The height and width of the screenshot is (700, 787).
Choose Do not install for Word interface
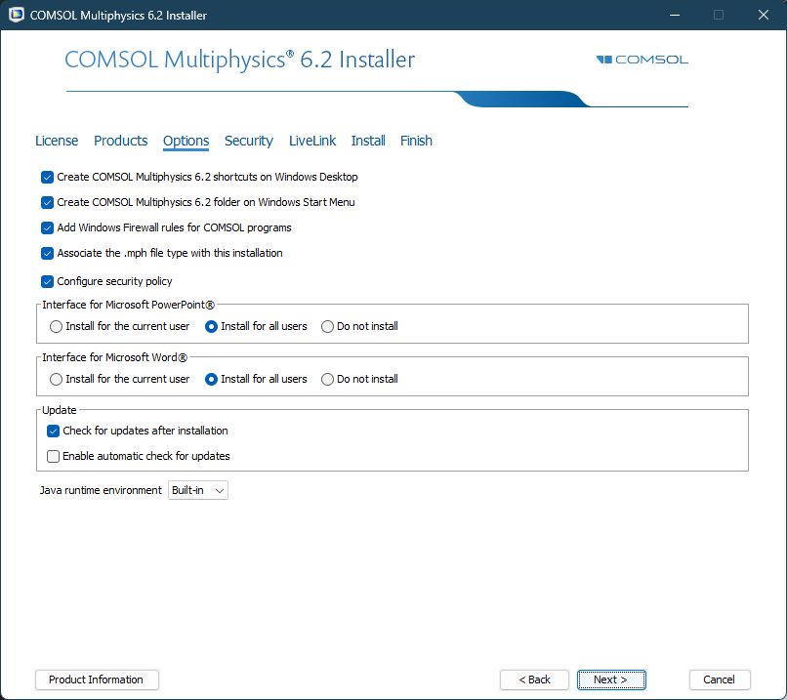point(328,379)
